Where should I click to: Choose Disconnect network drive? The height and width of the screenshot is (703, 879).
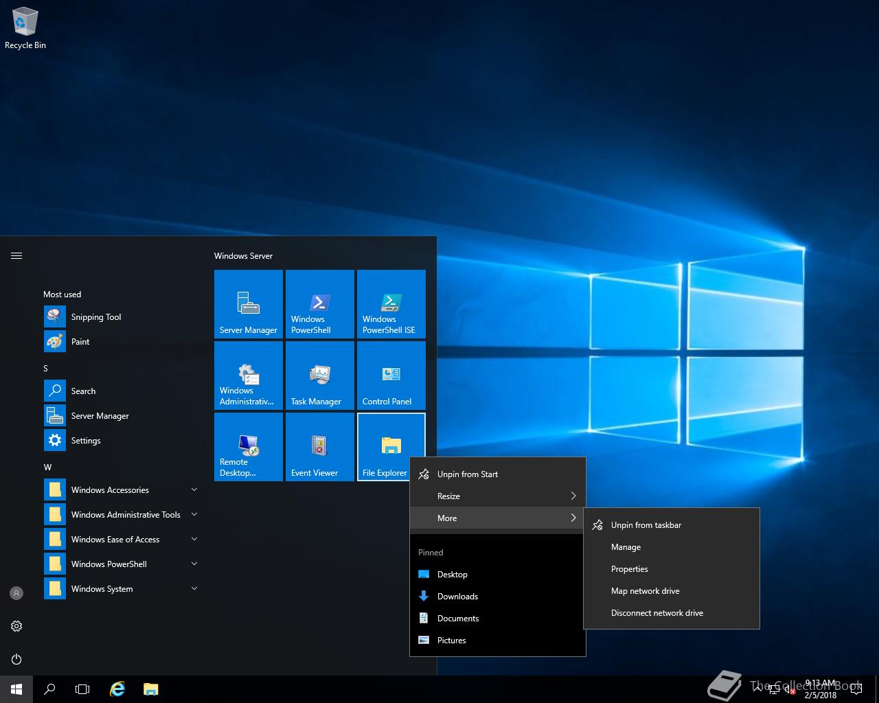[x=672, y=612]
